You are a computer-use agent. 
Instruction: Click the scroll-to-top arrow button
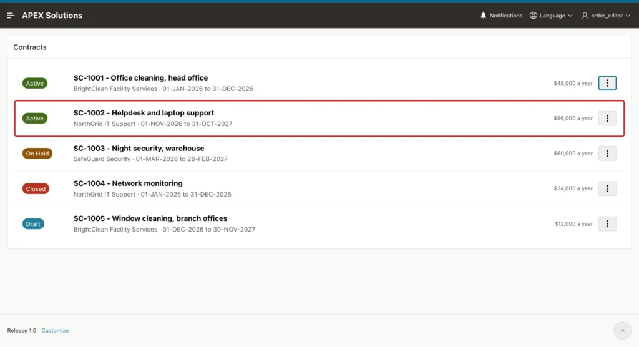click(622, 330)
